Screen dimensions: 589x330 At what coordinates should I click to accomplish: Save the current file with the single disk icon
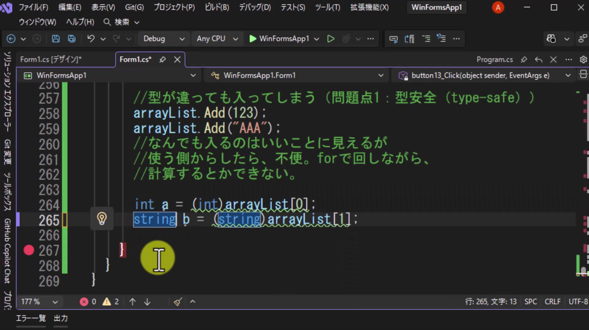(x=56, y=39)
